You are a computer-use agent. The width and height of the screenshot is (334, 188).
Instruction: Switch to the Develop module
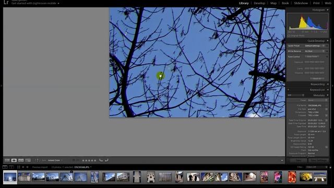(259, 3)
